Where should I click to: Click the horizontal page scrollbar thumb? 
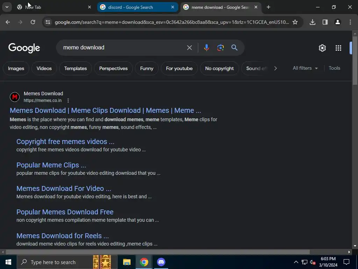pyautogui.click(x=158, y=252)
